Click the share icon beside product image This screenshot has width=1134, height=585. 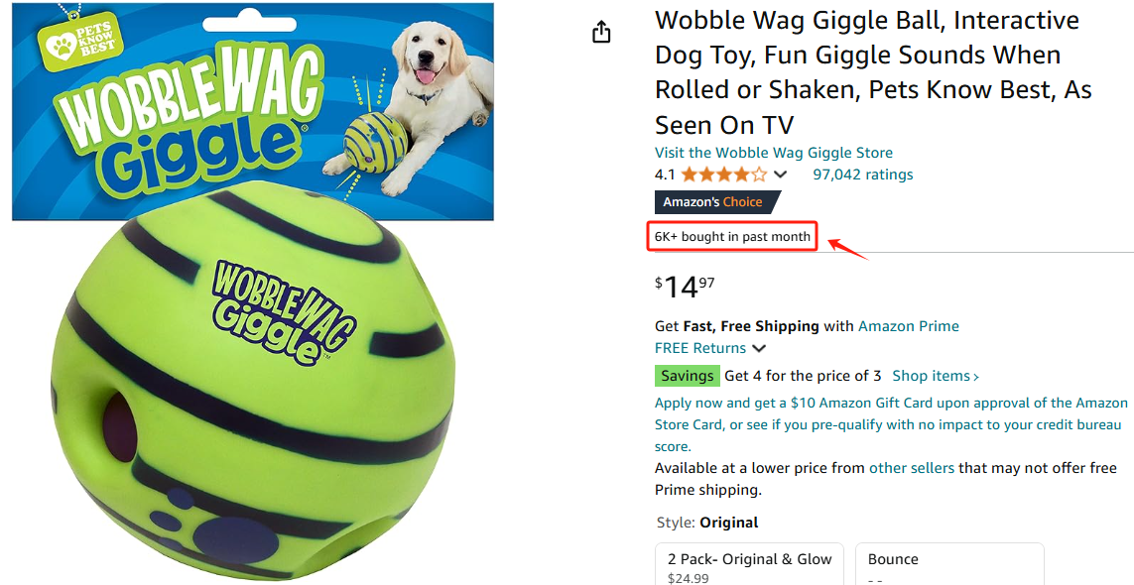click(x=601, y=32)
